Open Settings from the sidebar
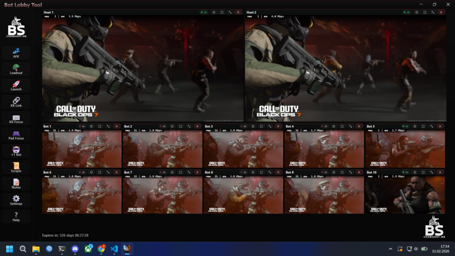The height and width of the screenshot is (256, 455). [16, 200]
